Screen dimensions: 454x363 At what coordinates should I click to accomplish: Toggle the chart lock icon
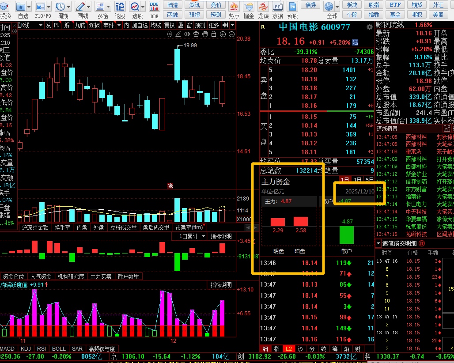click(x=214, y=34)
